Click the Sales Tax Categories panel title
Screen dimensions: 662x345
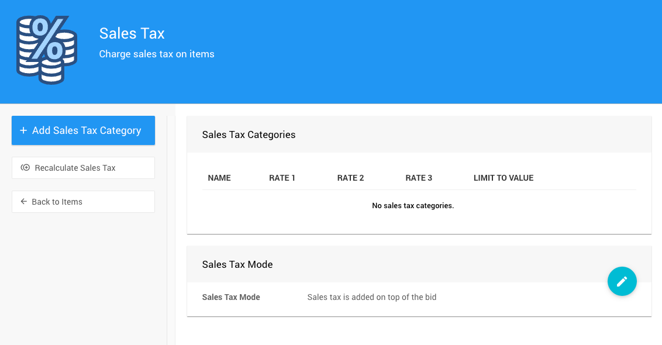(249, 134)
